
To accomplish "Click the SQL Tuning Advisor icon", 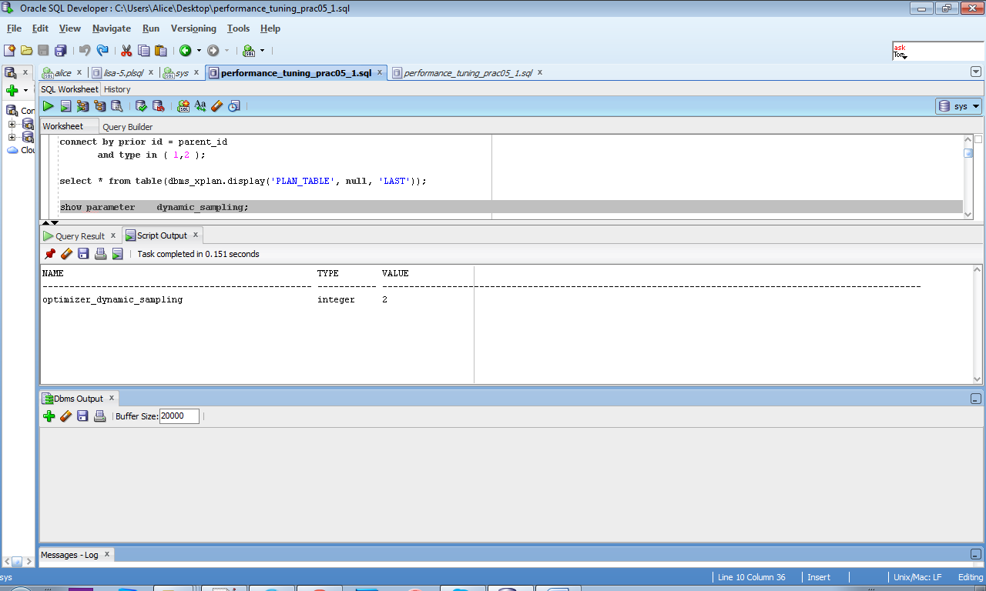I will [x=116, y=106].
